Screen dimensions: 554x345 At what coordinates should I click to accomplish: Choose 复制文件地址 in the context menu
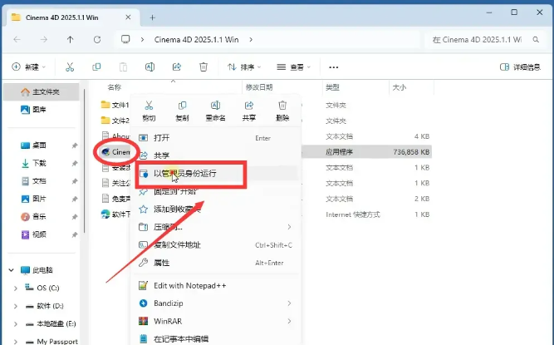(215, 244)
